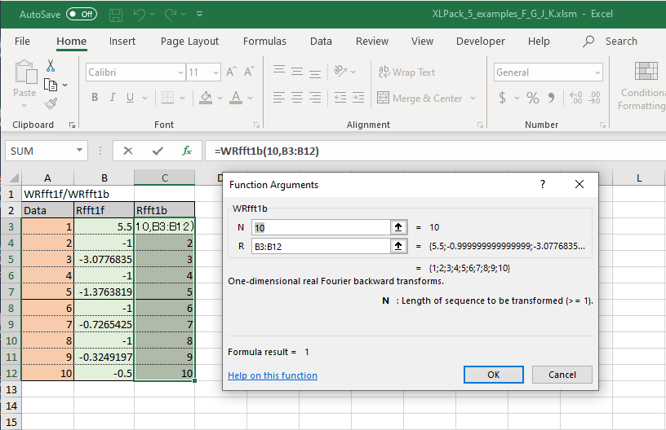
Task: Open the font size 11 dropdown
Action: pos(215,72)
